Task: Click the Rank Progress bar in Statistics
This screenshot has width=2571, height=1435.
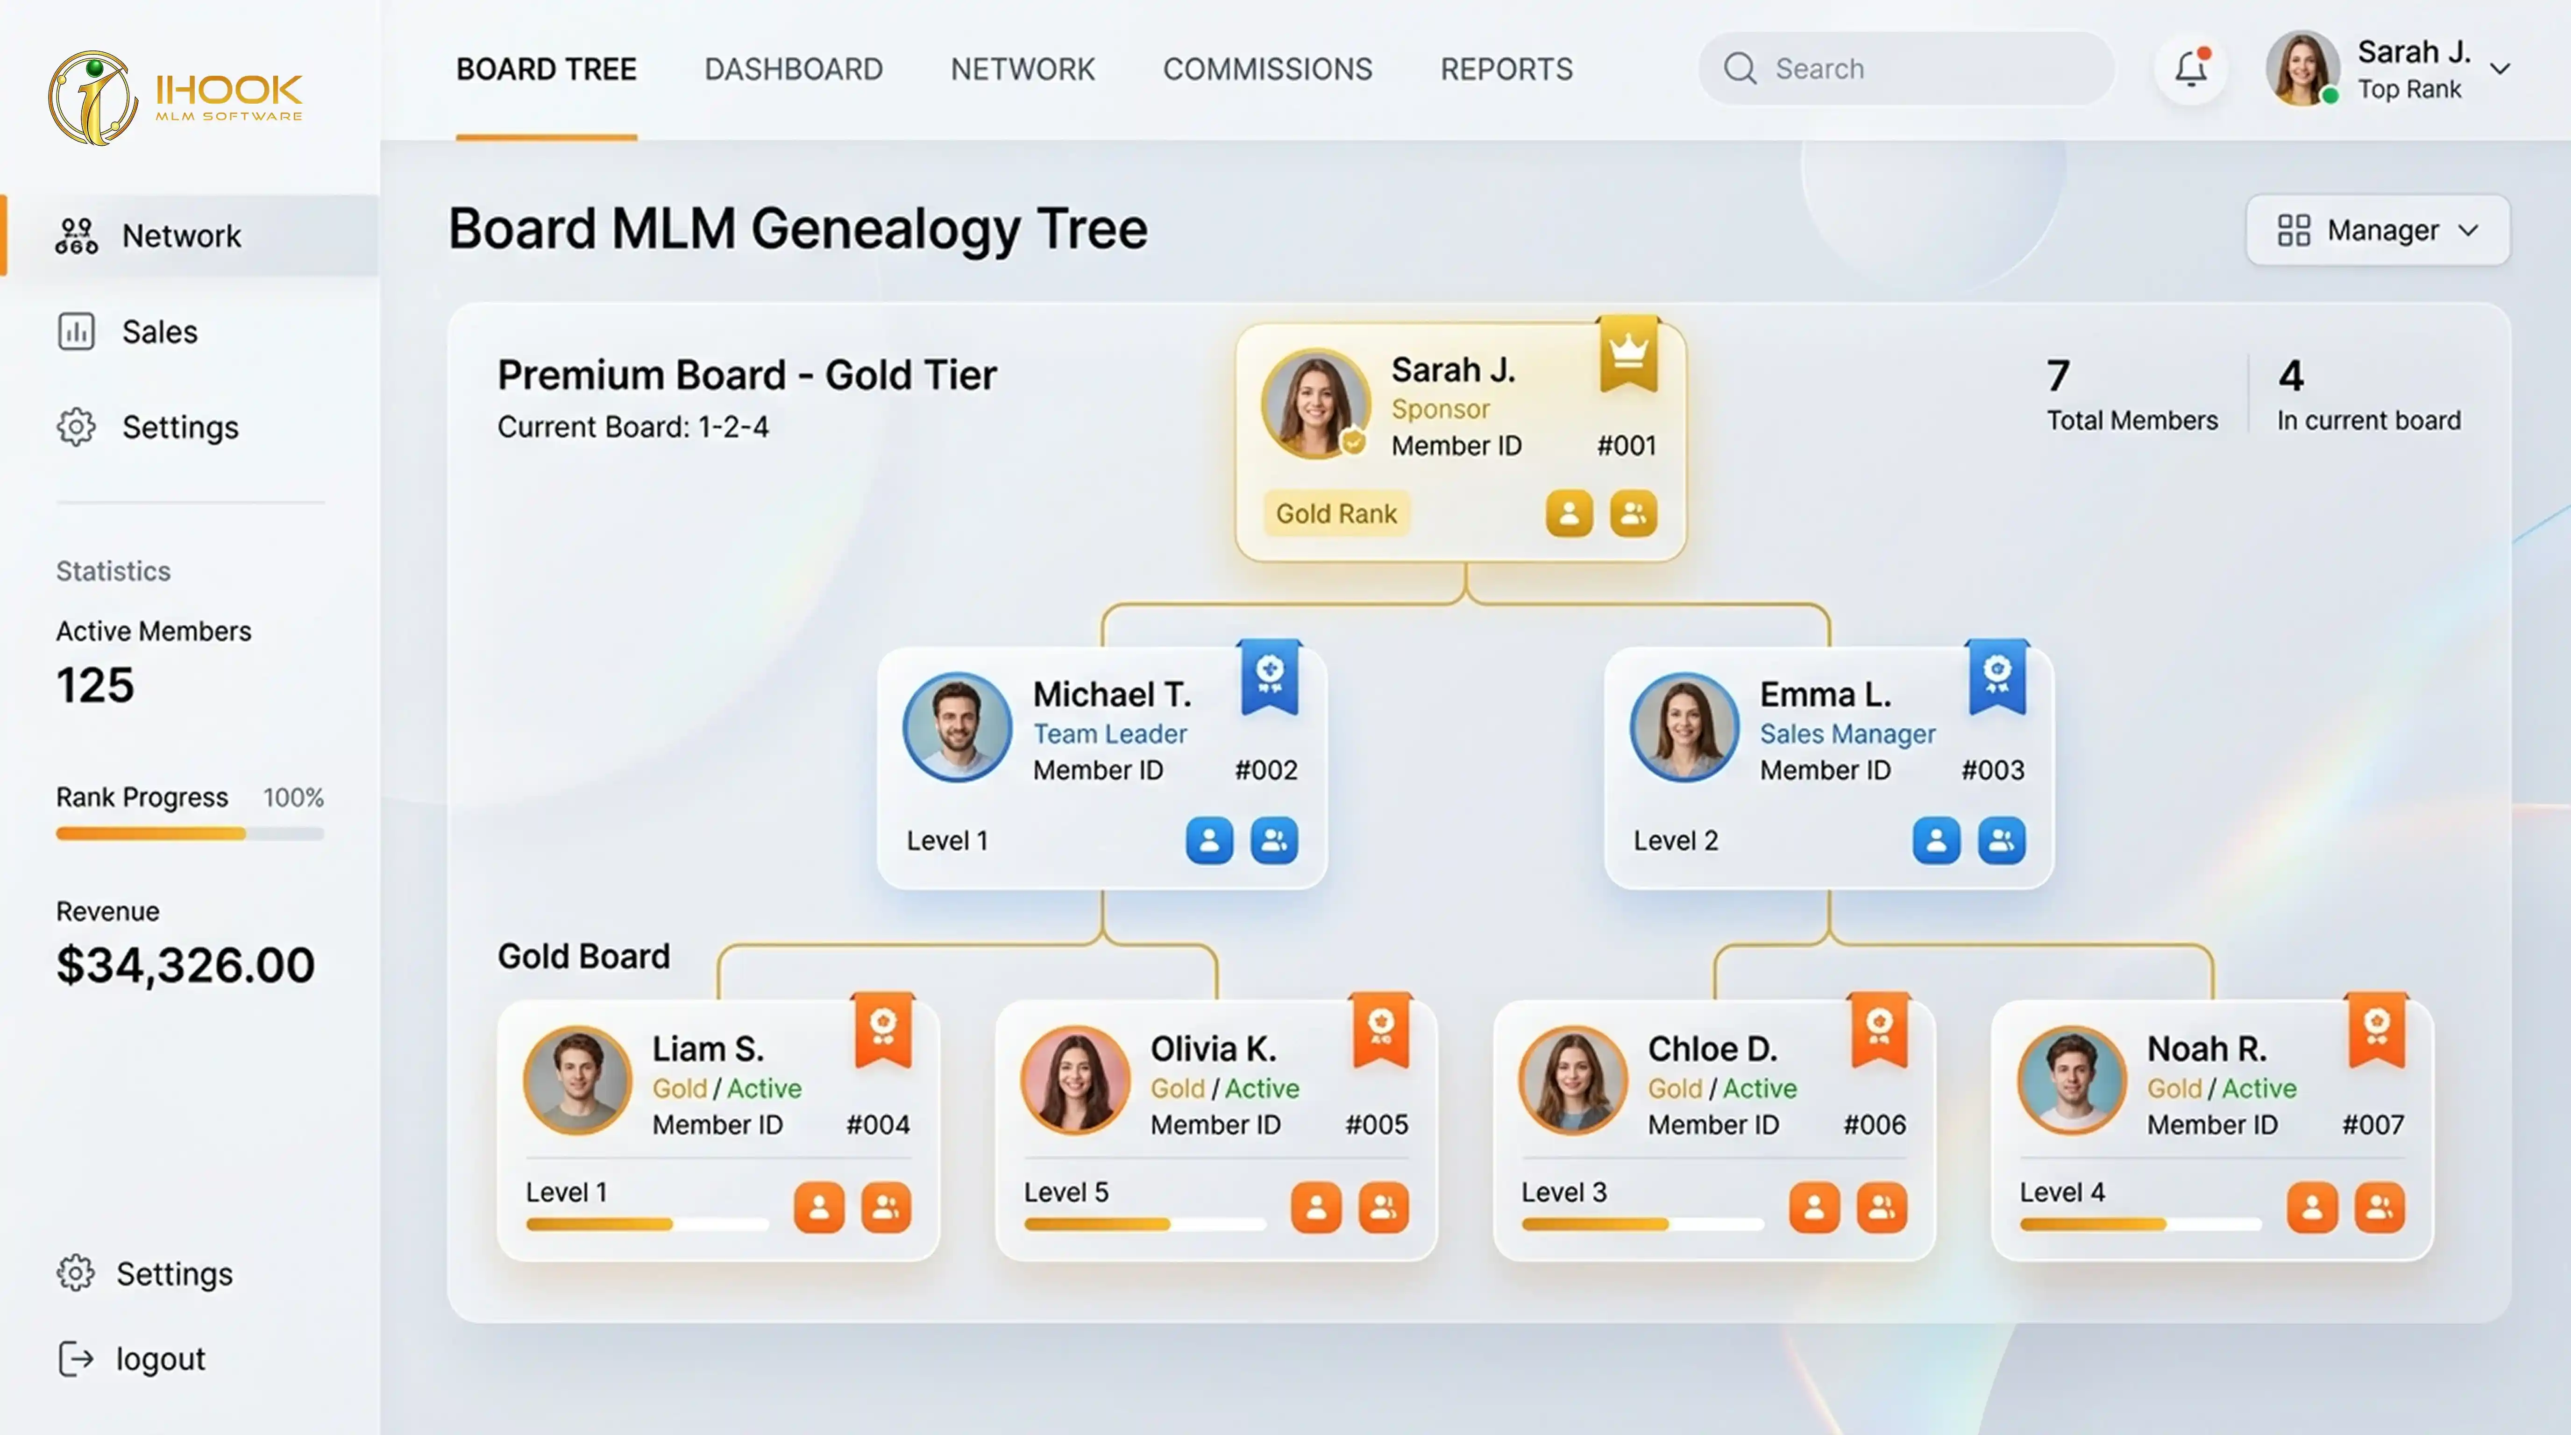Action: tap(190, 833)
